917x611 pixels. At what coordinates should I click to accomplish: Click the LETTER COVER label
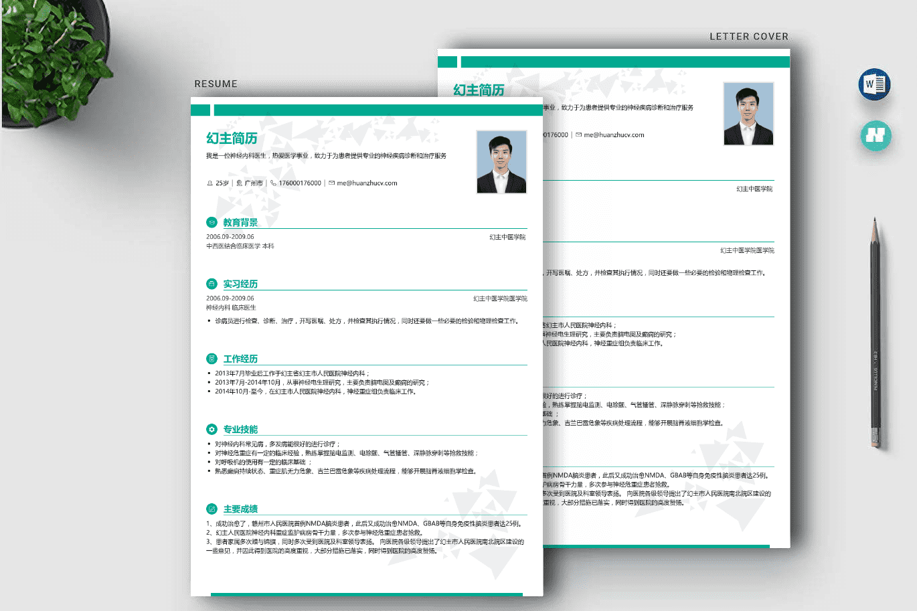(x=749, y=36)
